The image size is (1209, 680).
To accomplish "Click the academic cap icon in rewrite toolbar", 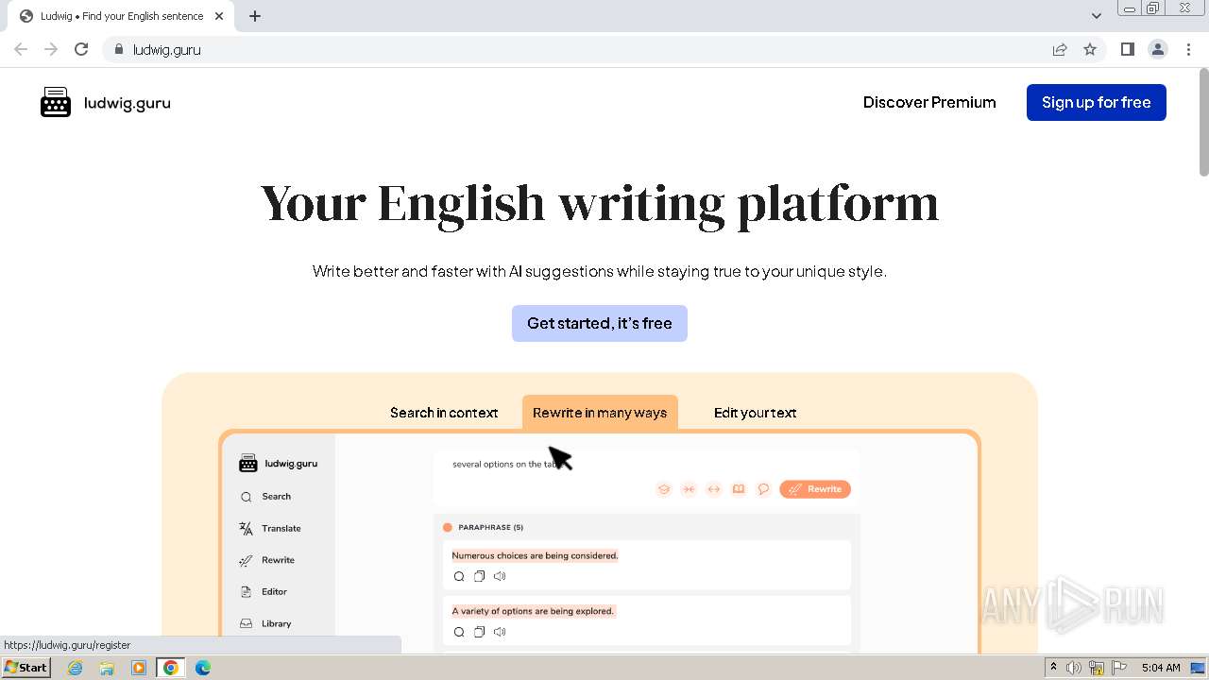I will pos(664,489).
